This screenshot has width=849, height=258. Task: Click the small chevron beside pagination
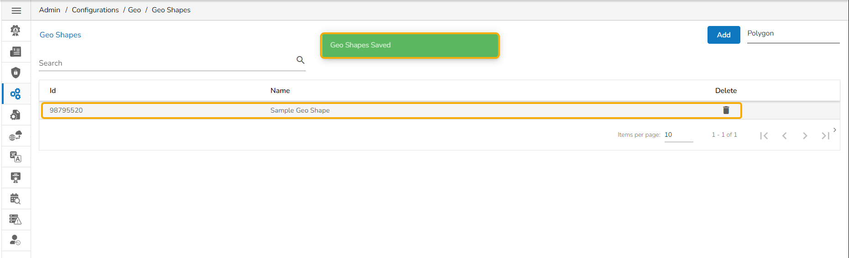pos(834,130)
